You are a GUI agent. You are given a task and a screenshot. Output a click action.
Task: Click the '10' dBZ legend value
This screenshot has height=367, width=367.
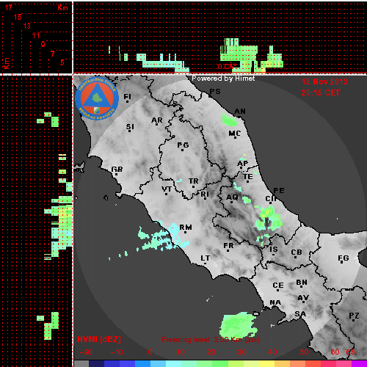[181, 352]
